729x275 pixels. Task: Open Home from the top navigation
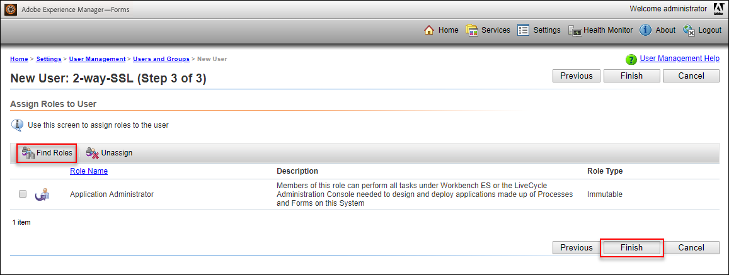pyautogui.click(x=448, y=30)
